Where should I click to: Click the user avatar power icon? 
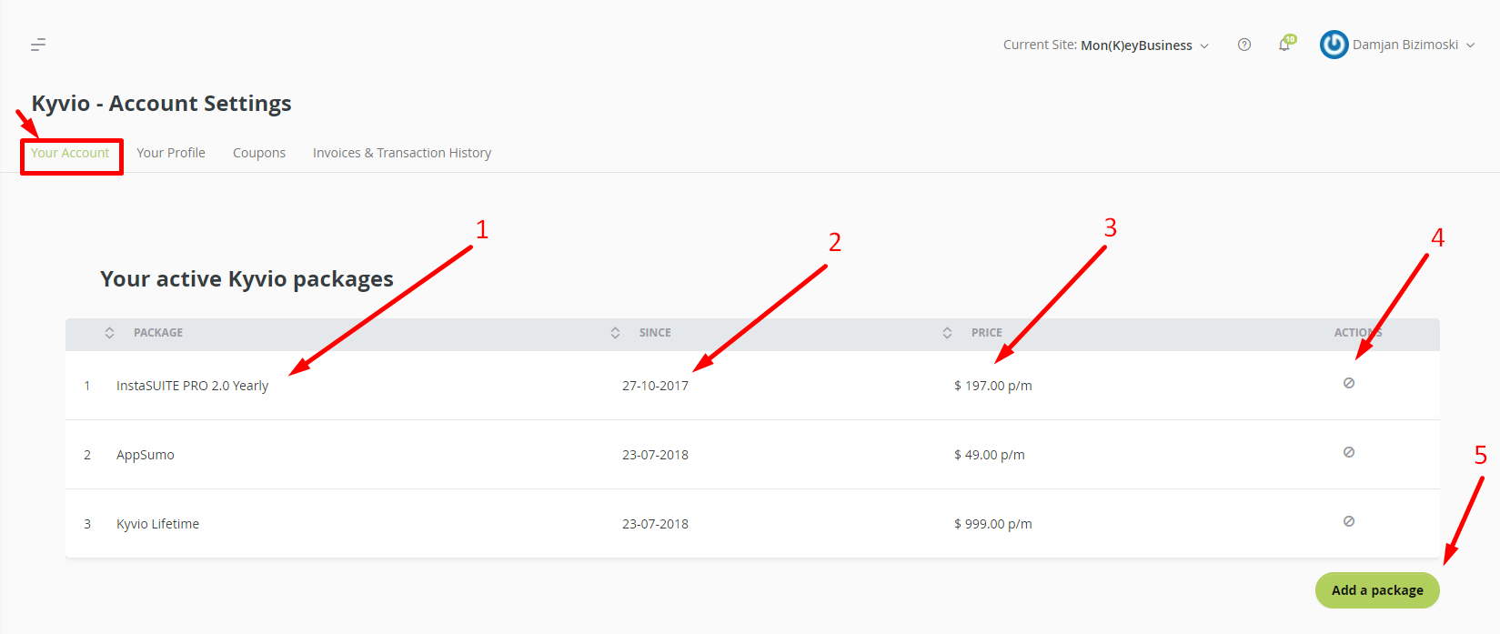[x=1334, y=45]
